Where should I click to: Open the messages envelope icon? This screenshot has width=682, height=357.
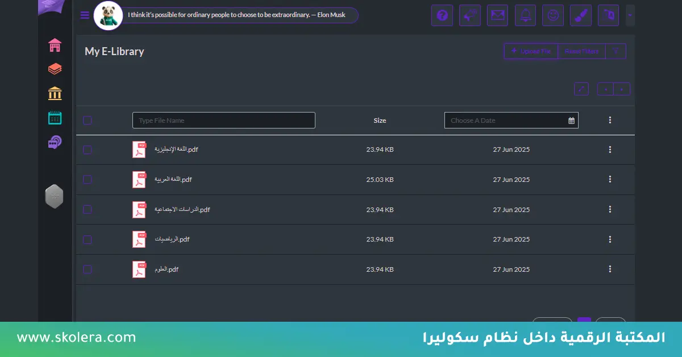pyautogui.click(x=497, y=15)
